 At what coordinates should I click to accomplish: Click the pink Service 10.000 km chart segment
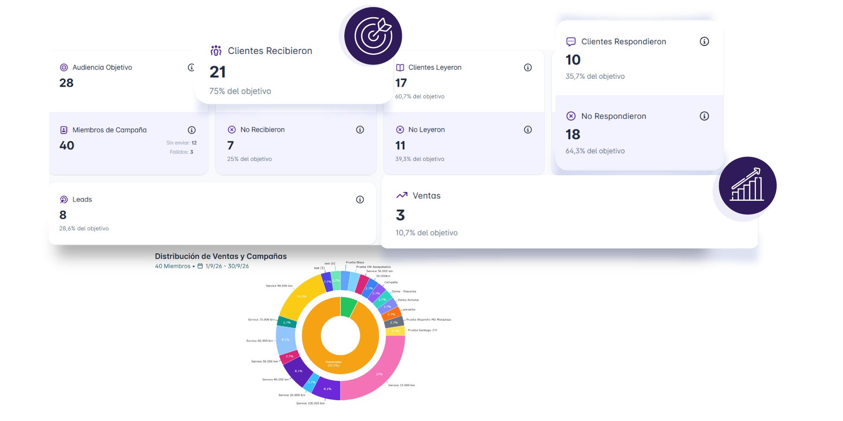(380, 371)
